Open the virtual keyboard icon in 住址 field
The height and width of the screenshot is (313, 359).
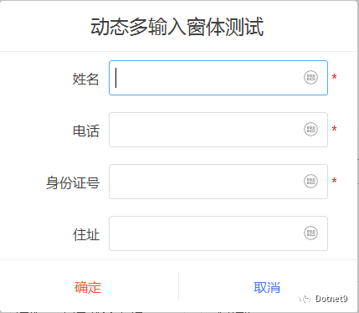click(x=310, y=233)
